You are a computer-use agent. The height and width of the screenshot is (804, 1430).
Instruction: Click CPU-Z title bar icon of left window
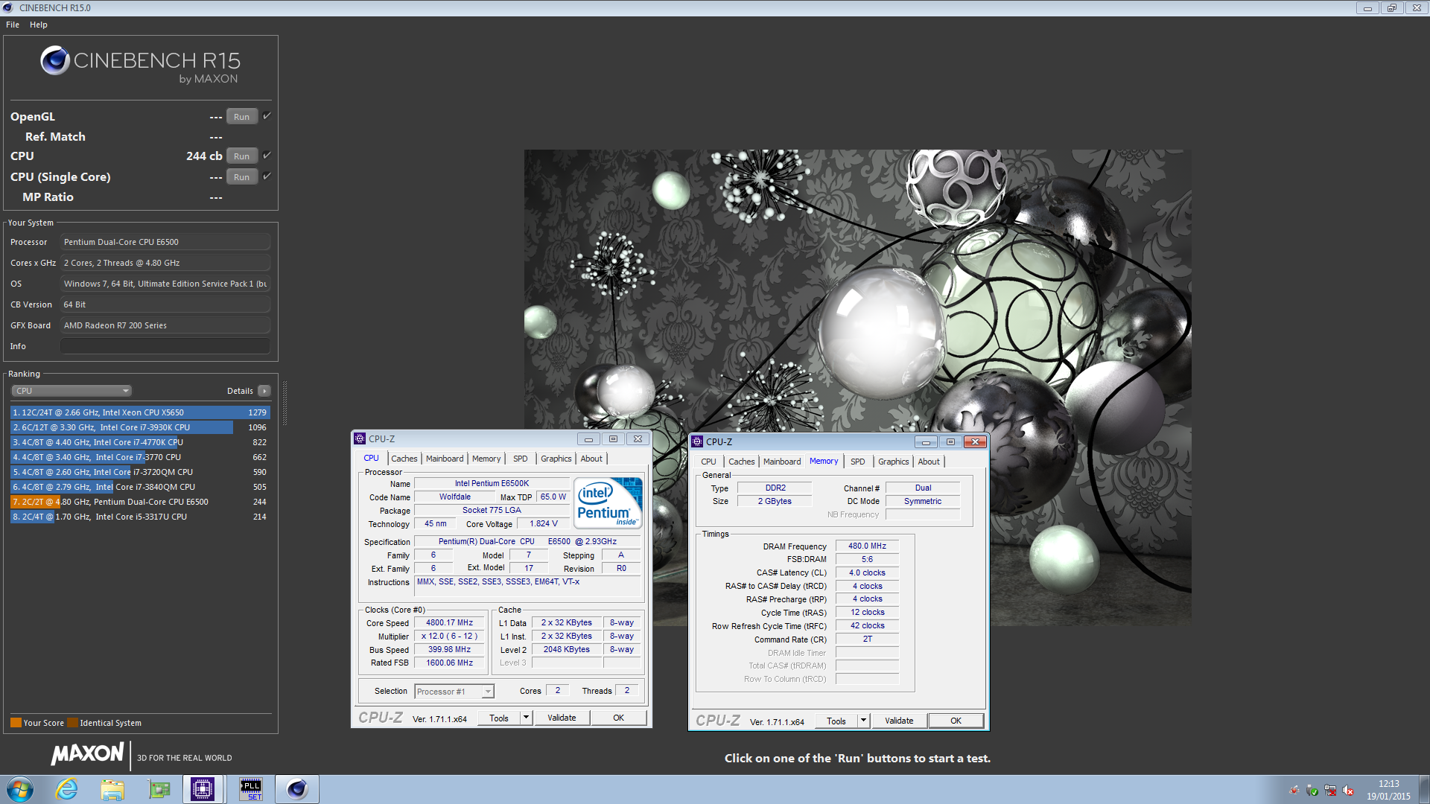[360, 438]
